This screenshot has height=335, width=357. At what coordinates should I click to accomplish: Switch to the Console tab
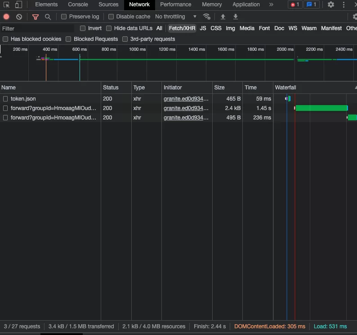pos(78,5)
